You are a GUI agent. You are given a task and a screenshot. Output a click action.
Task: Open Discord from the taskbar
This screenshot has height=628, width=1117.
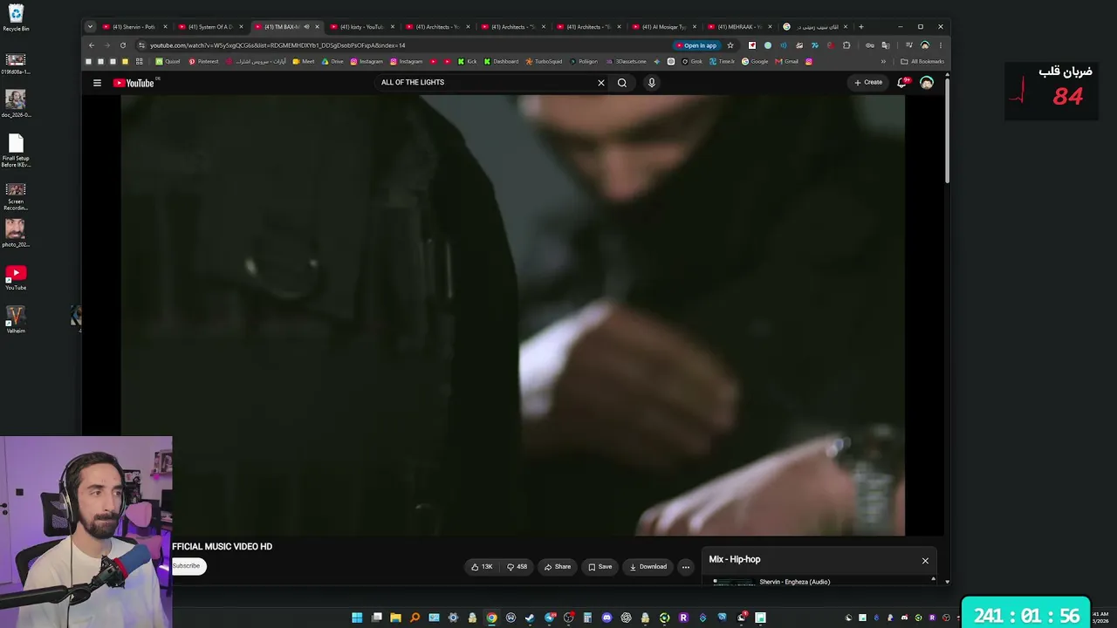pyautogui.click(x=606, y=618)
